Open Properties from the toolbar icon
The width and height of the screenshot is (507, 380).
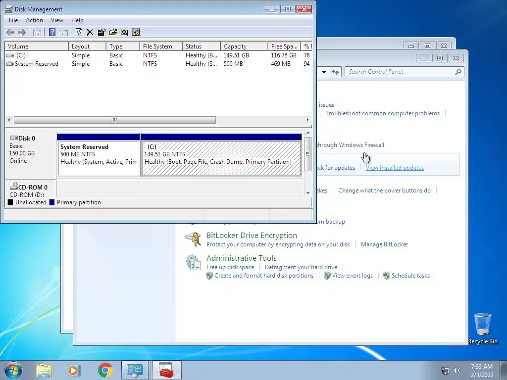pos(101,32)
